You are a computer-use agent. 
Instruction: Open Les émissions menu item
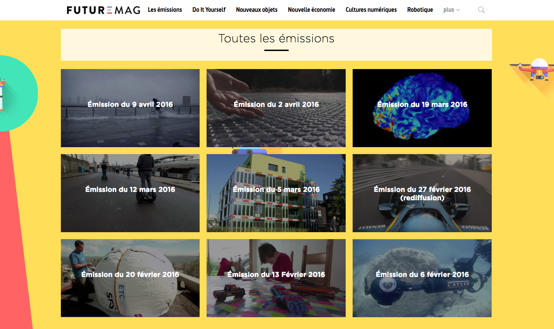pyautogui.click(x=165, y=10)
